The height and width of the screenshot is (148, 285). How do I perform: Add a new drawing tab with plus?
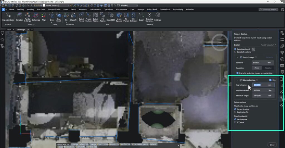[32, 29]
